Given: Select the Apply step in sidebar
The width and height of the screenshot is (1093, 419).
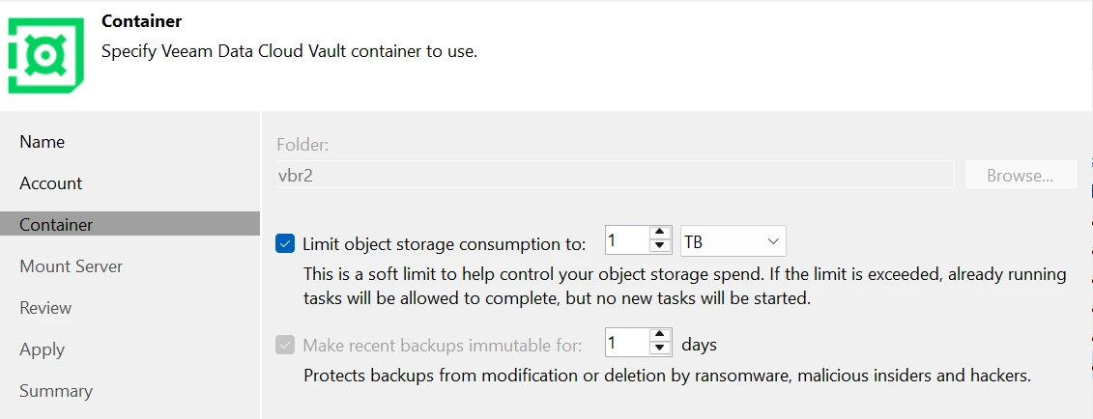Looking at the screenshot, I should click(x=43, y=349).
